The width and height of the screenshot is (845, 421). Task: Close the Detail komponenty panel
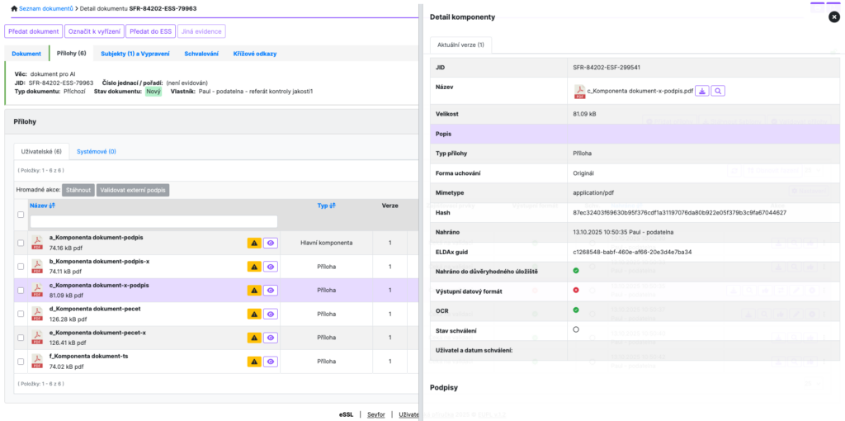(x=833, y=17)
